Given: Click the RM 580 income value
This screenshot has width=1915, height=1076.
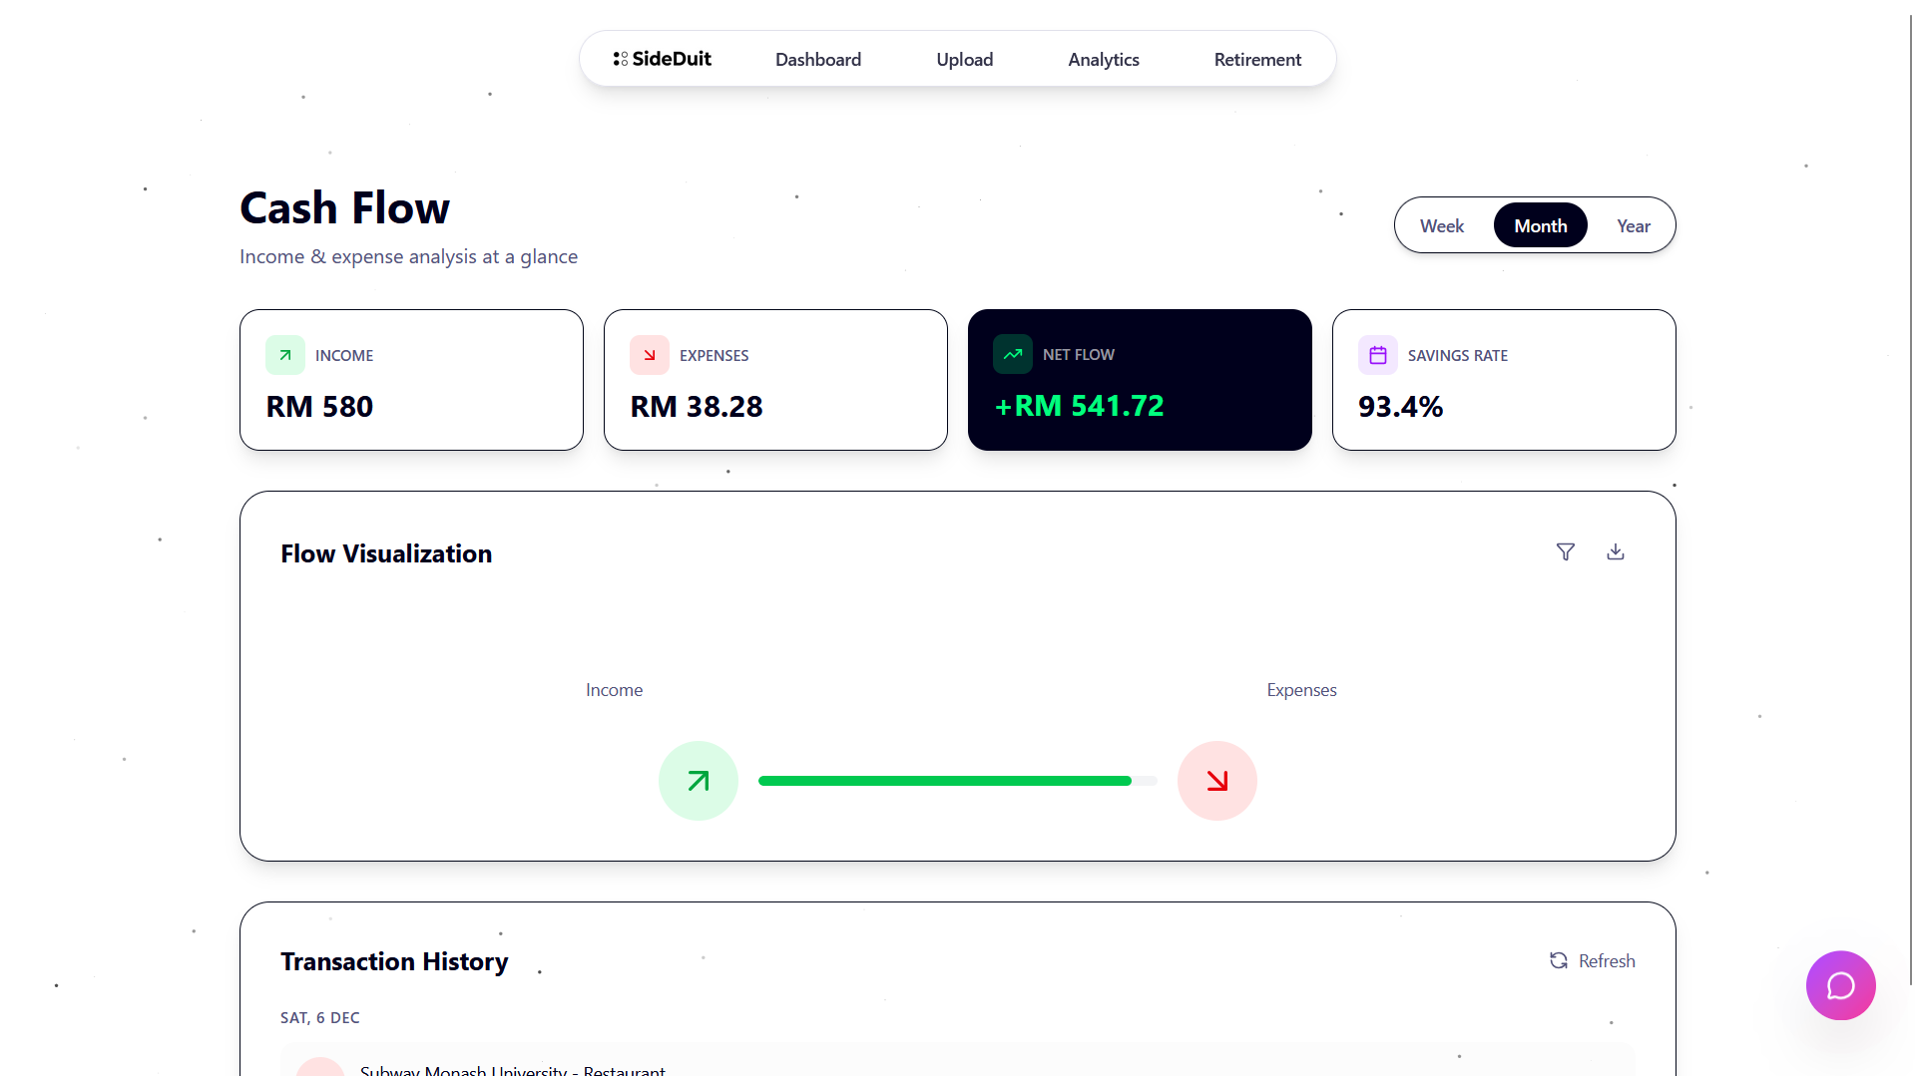Looking at the screenshot, I should 319,407.
